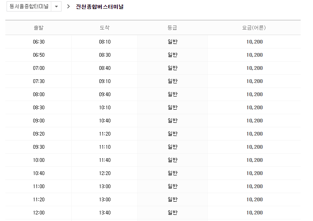Choose the 07:00 departure bus
The image size is (313, 221).
click(39, 68)
